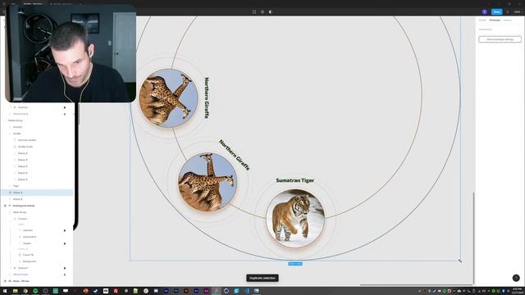Open the zoom percentage dropdown

click(x=518, y=11)
